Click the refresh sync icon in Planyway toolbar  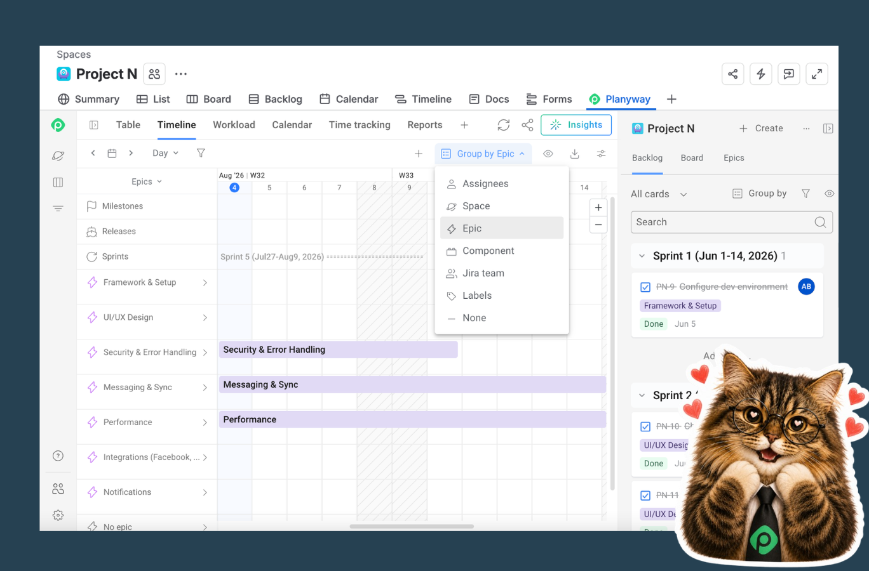coord(504,125)
